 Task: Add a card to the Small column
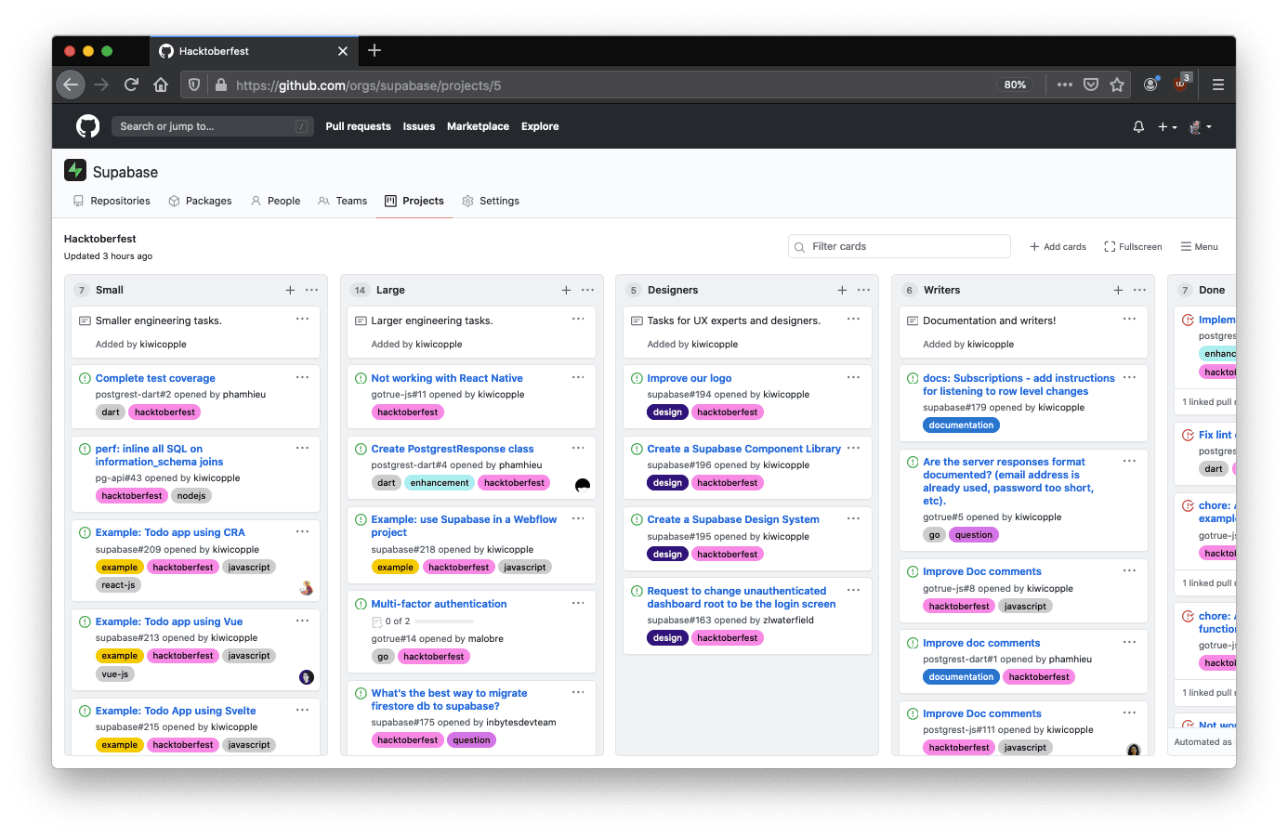pos(290,290)
